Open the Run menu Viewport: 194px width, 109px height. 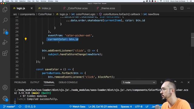coord(37,1)
